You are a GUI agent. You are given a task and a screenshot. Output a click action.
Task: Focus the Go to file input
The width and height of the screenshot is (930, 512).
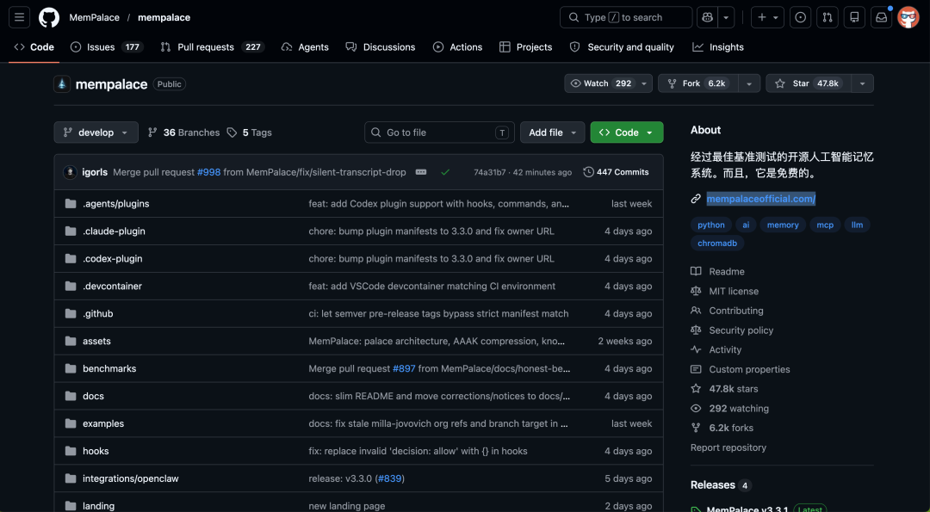439,133
